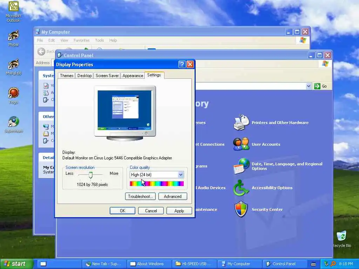This screenshot has width=359, height=269.
Task: Open Date, Time, Language, and Regional Options link
Action: point(287,166)
